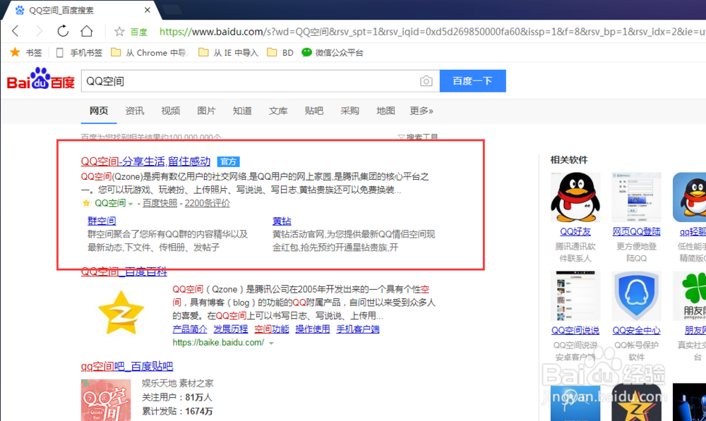Screen dimensions: 706x421
Task: Bookmark this page with the star icon
Action: [119, 32]
